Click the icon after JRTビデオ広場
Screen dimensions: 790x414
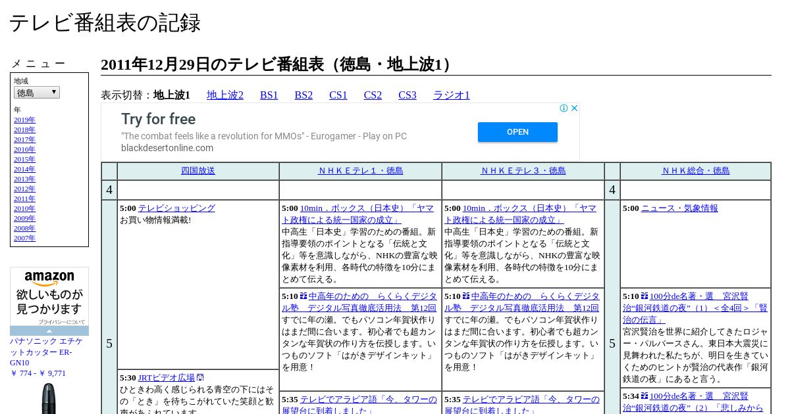[x=200, y=378]
